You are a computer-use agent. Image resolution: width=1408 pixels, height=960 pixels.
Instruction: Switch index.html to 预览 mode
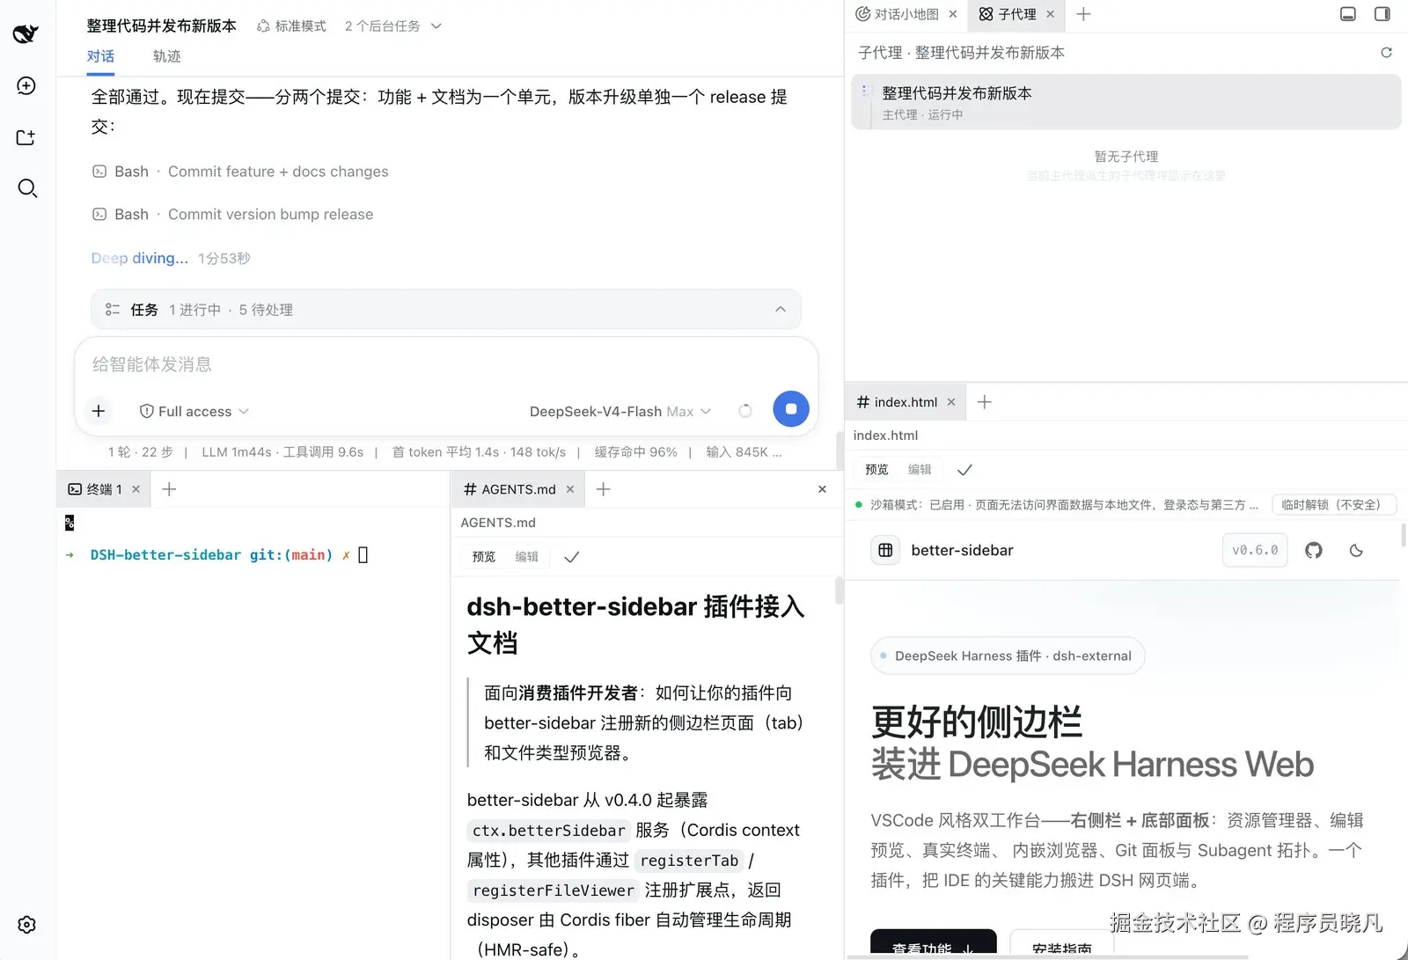pyautogui.click(x=877, y=470)
